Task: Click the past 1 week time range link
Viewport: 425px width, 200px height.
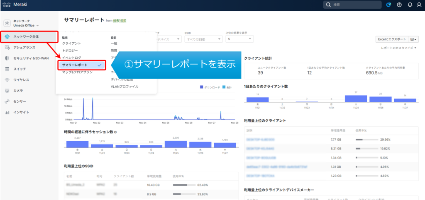Action: coord(120,20)
